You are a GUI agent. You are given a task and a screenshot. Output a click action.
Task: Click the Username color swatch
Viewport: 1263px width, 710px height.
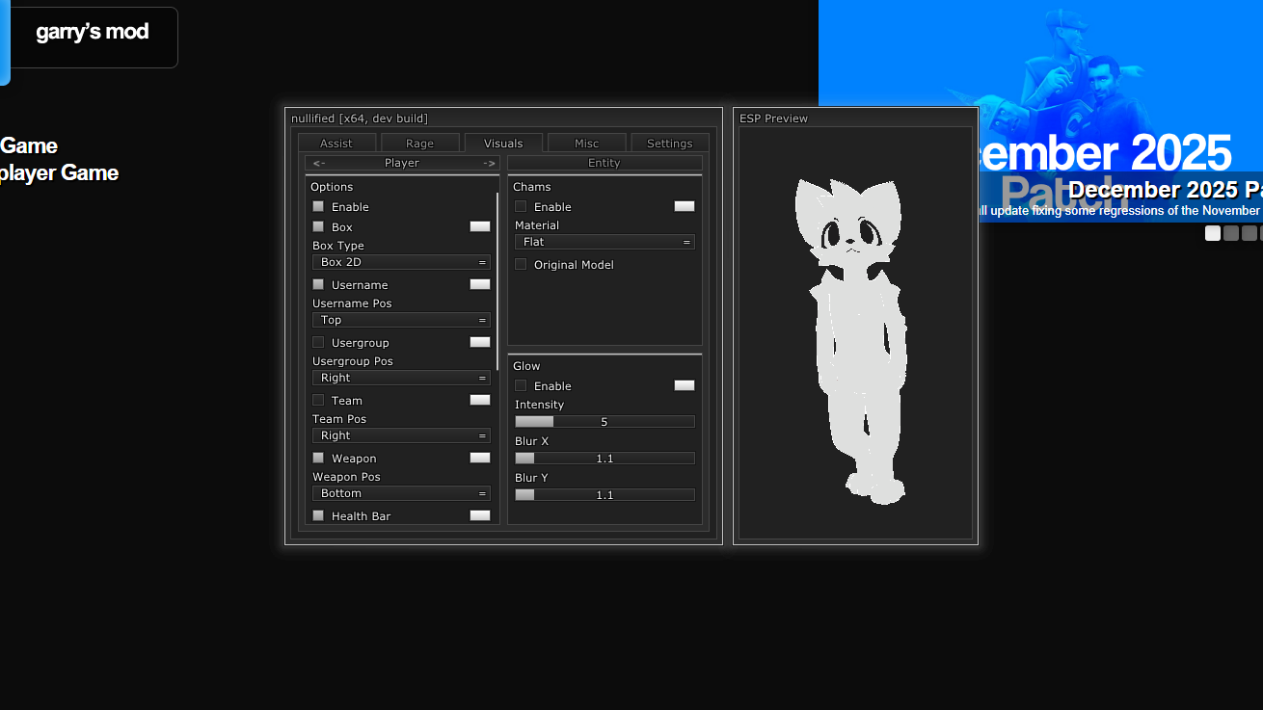pyautogui.click(x=480, y=284)
